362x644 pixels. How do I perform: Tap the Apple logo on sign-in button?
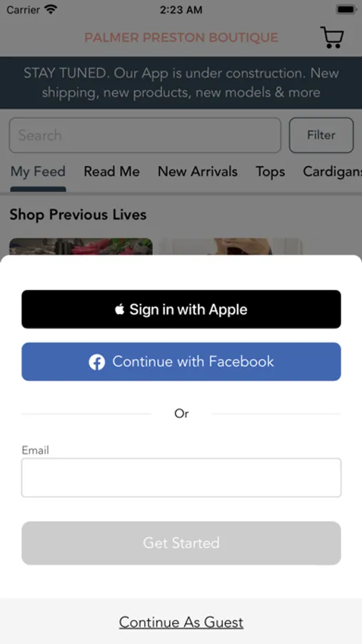pos(120,309)
